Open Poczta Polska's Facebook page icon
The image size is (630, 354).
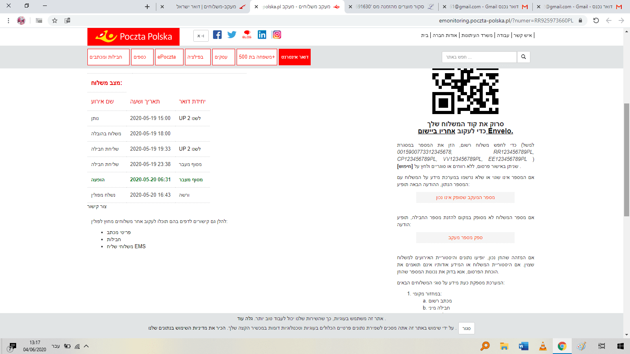pos(217,35)
